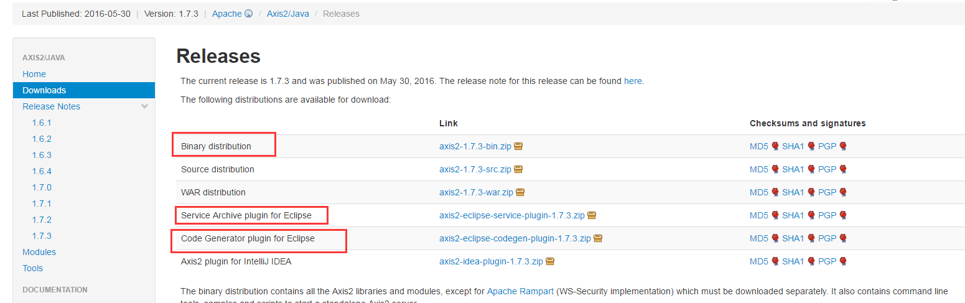Screen dimensions: 965x303
Task: Open the Modules sidebar item
Action: (39, 252)
